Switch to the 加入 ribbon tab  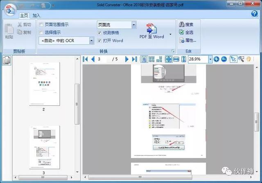tap(36, 16)
